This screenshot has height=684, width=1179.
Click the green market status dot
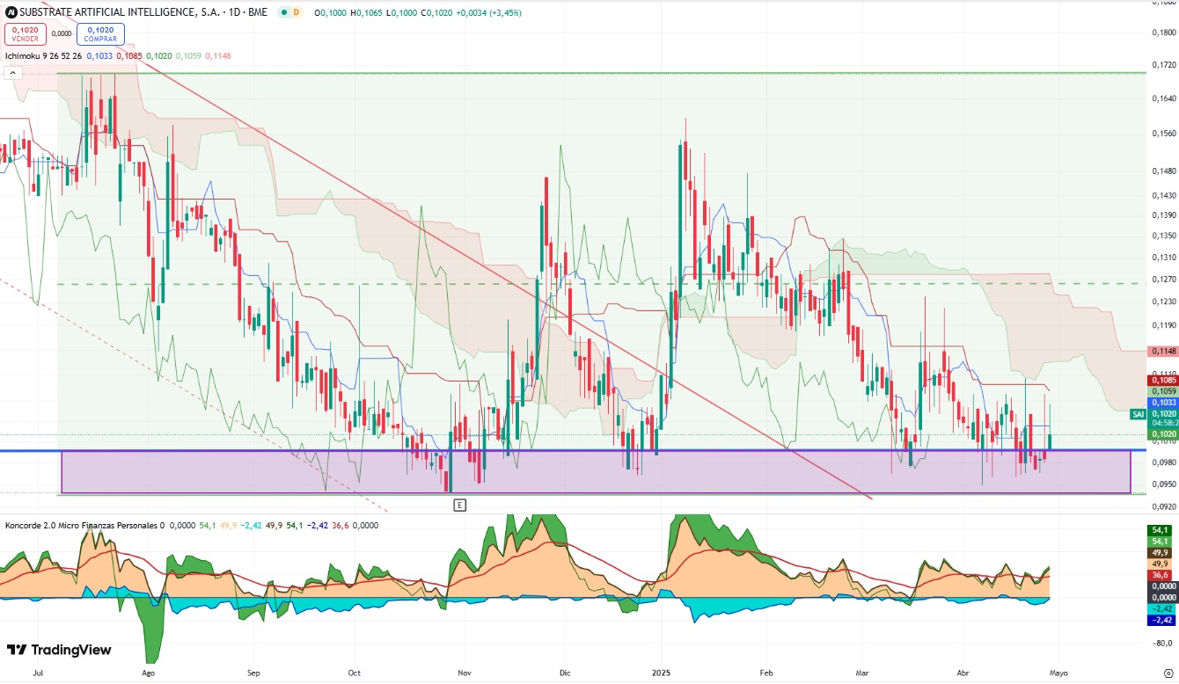point(282,12)
